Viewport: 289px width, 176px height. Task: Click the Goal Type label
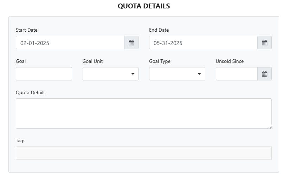click(x=160, y=61)
